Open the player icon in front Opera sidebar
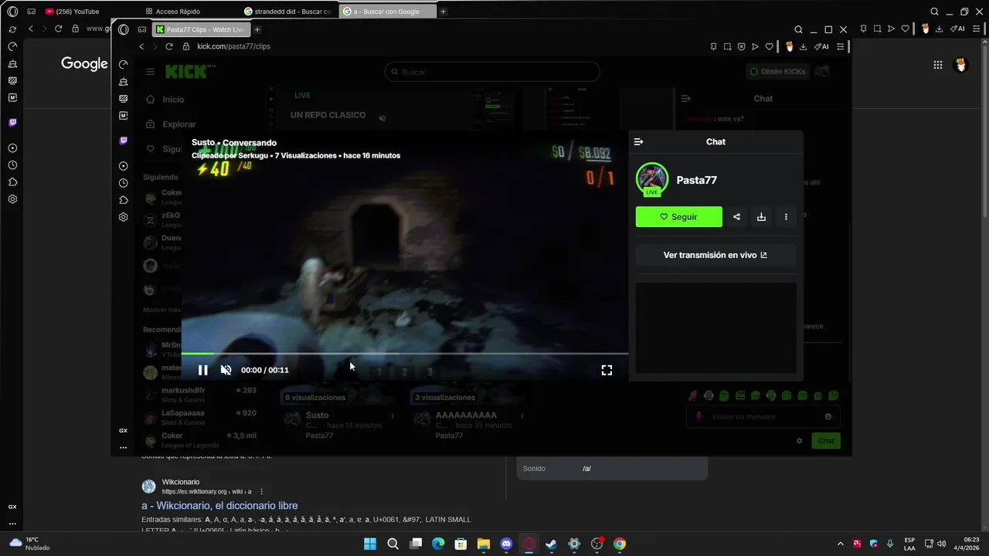Image resolution: width=989 pixels, height=556 pixels. (124, 166)
